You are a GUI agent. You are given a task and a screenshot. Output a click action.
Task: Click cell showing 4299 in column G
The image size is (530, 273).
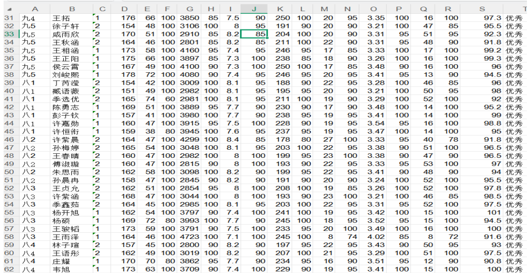coord(190,139)
